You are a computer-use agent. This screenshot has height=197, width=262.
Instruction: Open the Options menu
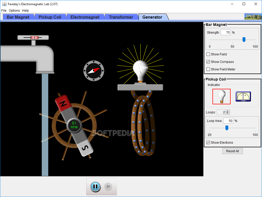click(14, 11)
